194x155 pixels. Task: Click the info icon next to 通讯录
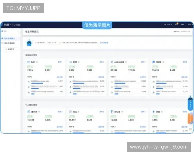tap(39, 112)
